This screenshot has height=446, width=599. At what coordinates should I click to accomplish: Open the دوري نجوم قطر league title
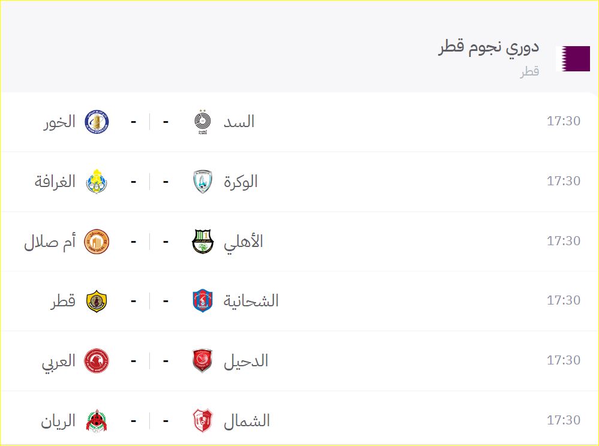pos(489,47)
